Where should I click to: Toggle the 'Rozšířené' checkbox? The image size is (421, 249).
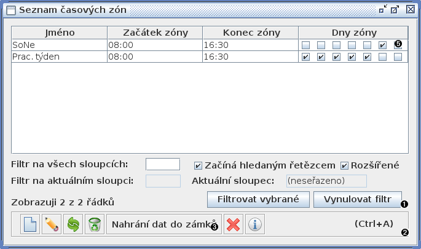tap(344, 166)
